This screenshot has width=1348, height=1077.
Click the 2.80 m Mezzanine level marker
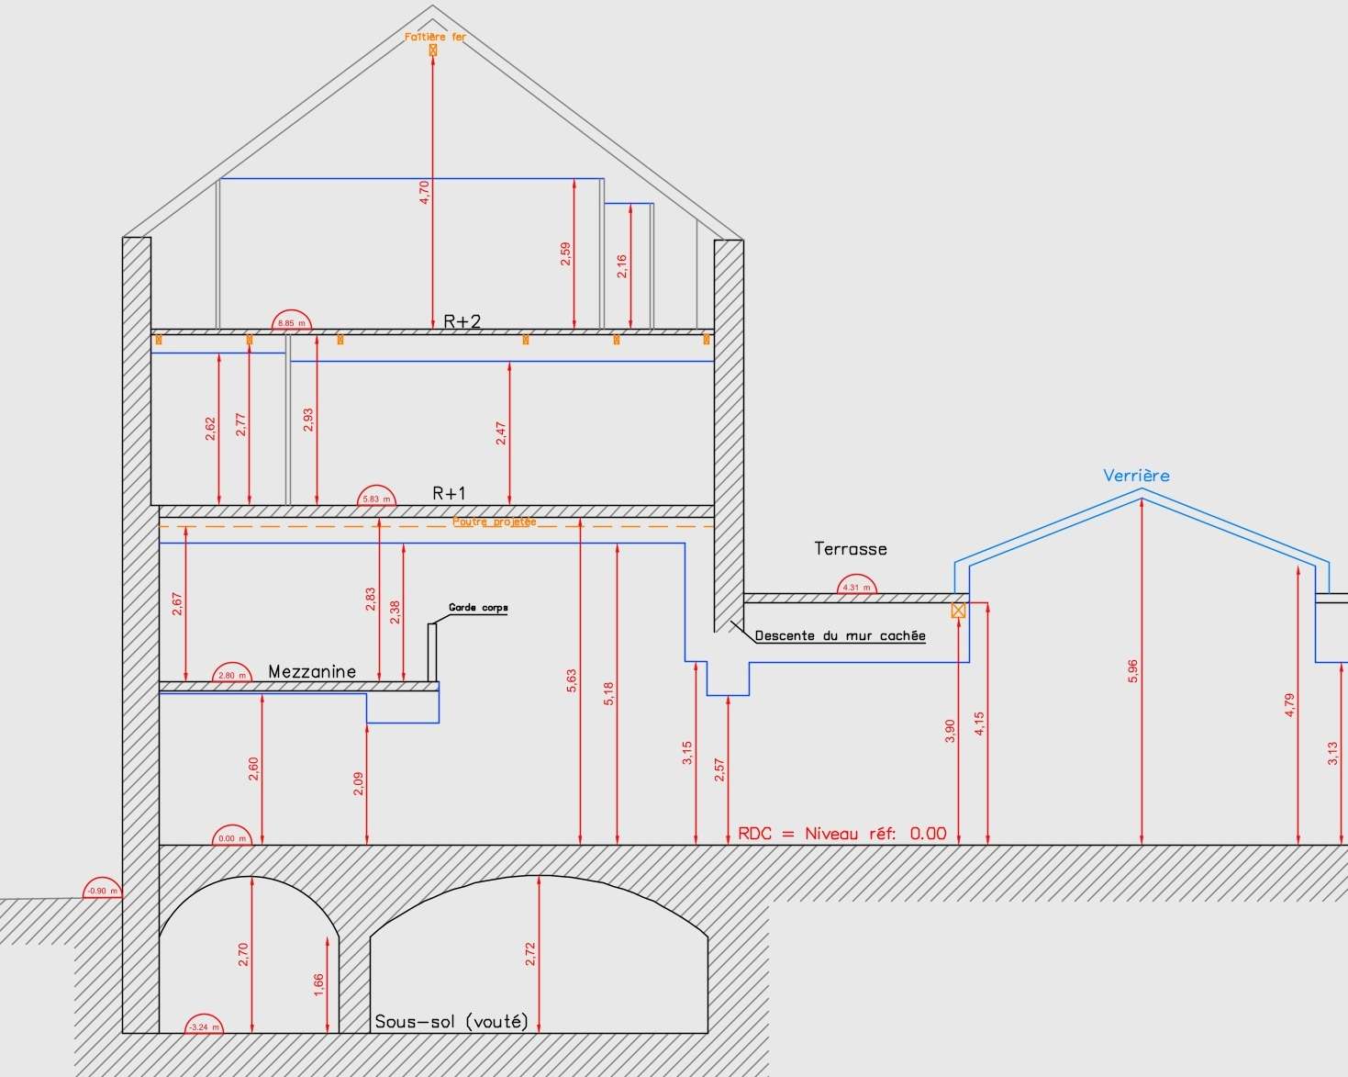coord(231,674)
